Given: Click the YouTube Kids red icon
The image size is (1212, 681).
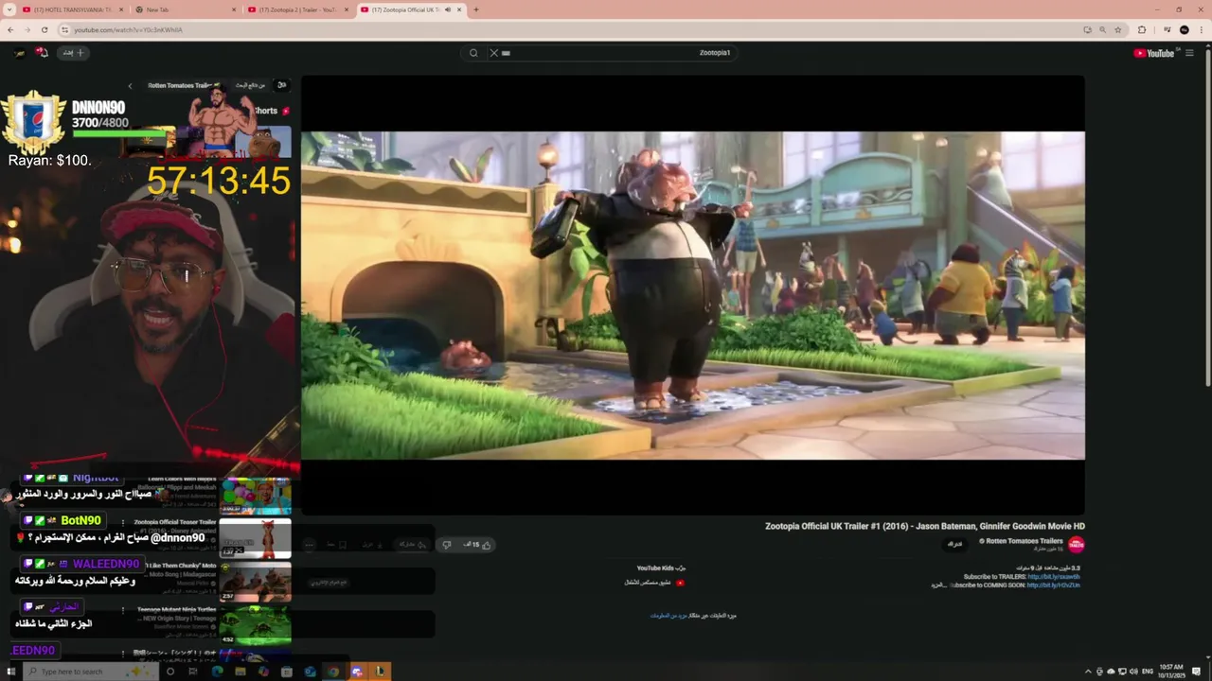Looking at the screenshot, I should coord(679,583).
